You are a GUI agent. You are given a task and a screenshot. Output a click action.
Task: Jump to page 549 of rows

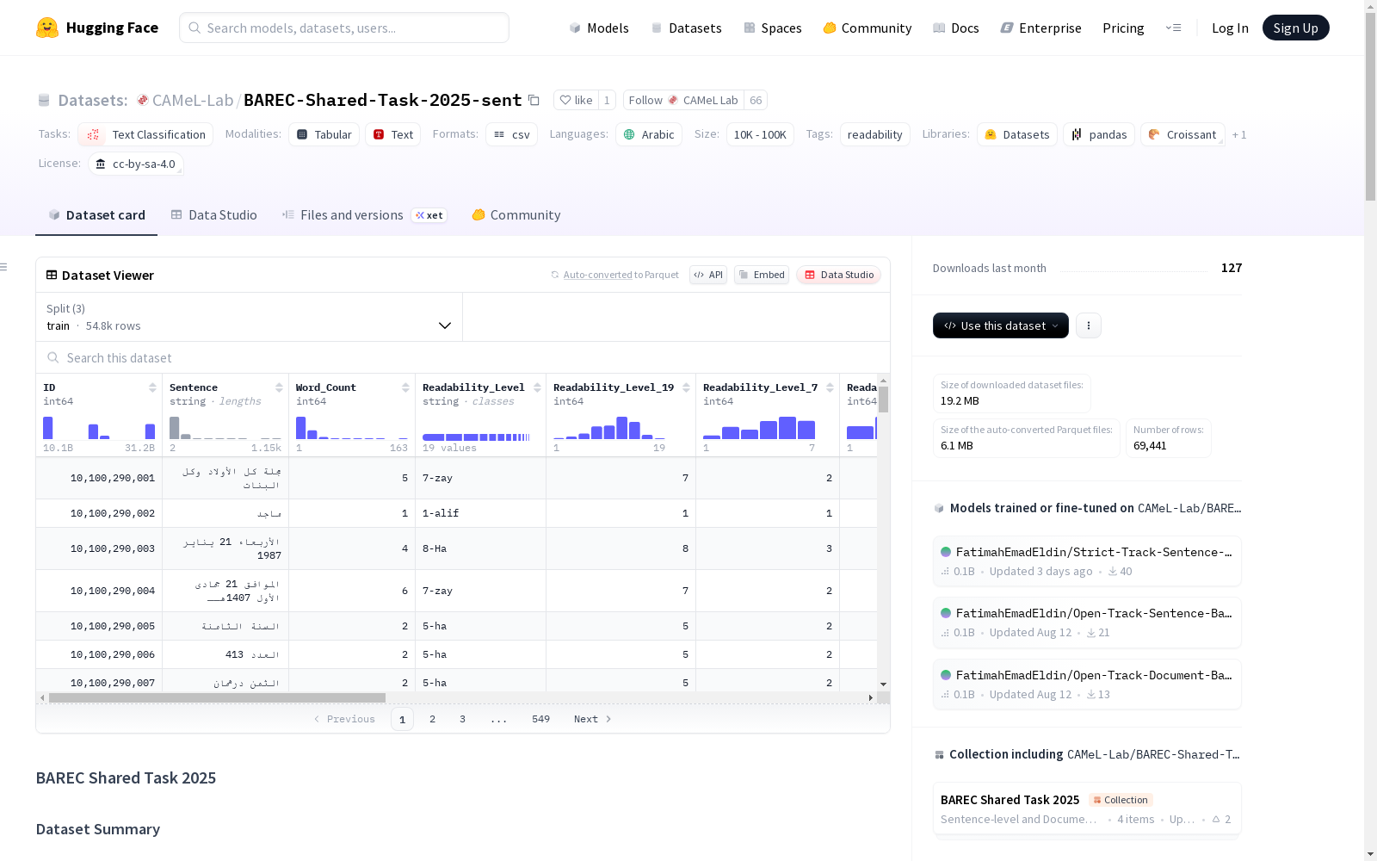540,719
